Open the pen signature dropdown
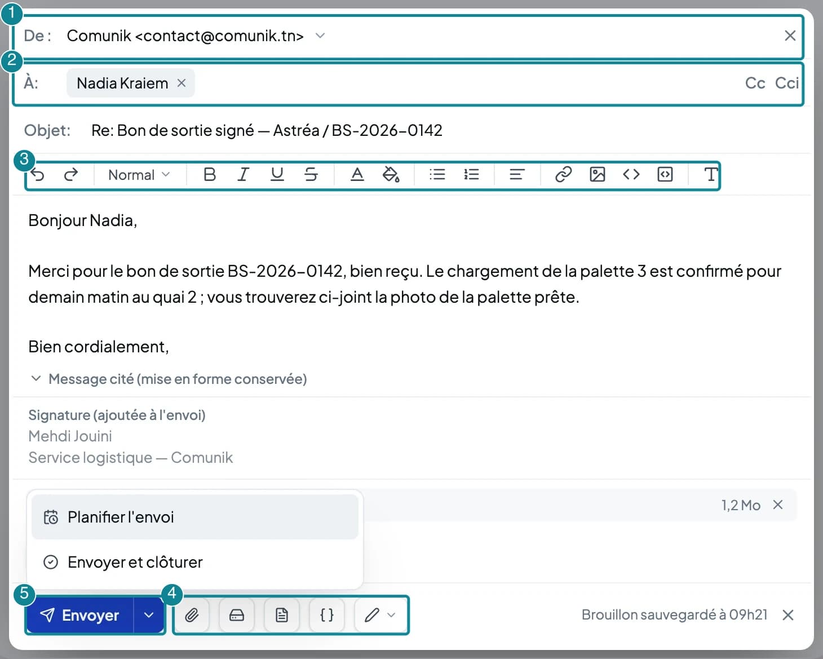Viewport: 823px width, 659px height. [380, 615]
